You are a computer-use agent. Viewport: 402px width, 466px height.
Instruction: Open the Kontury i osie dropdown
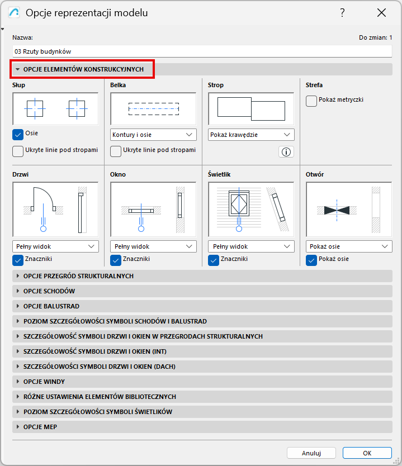pyautogui.click(x=153, y=135)
